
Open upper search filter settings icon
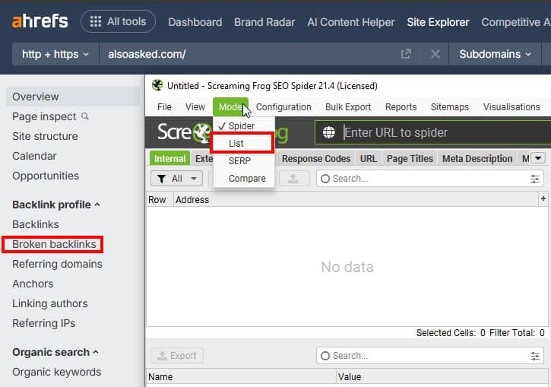point(535,179)
